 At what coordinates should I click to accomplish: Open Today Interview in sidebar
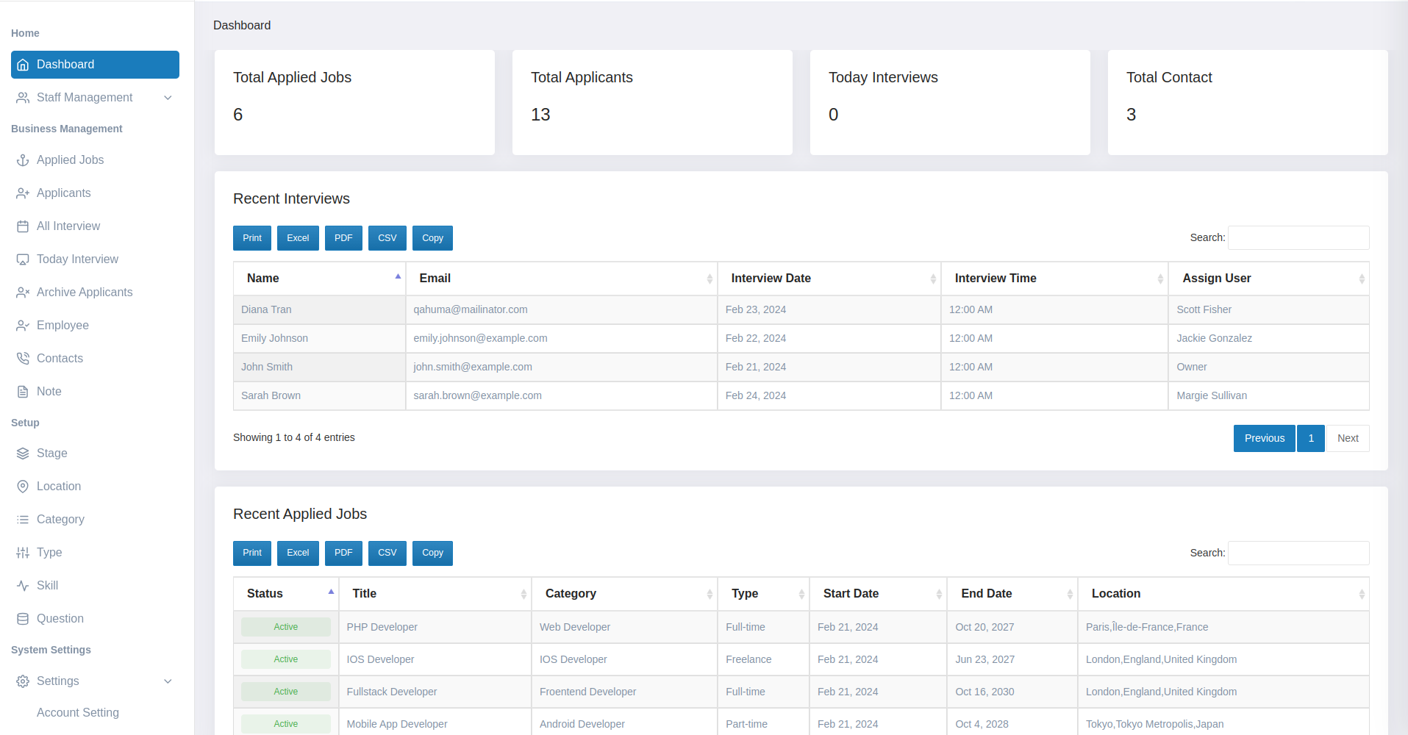click(x=77, y=259)
